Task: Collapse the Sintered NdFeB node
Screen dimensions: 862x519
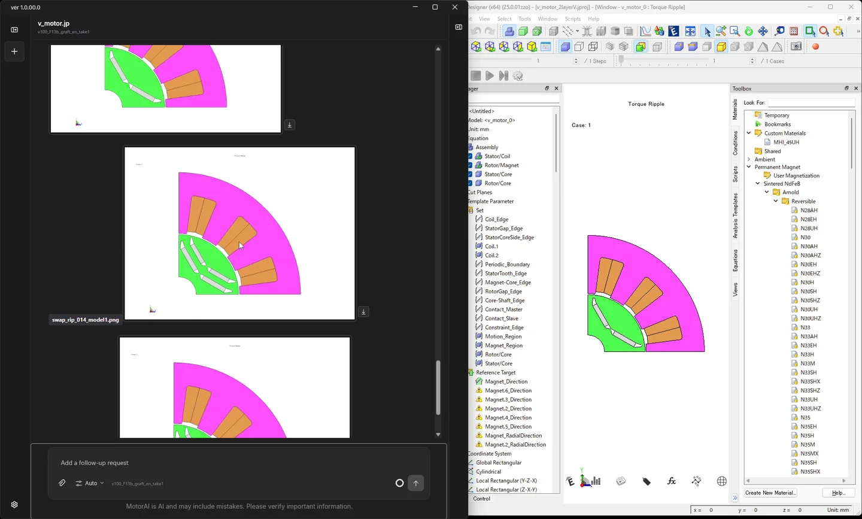Action: coord(758,184)
